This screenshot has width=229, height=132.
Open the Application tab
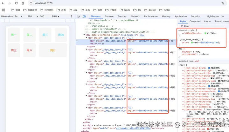(x=181, y=16)
